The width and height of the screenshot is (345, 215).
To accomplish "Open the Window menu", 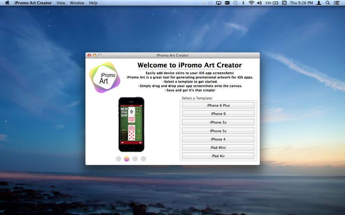I will click(77, 3).
